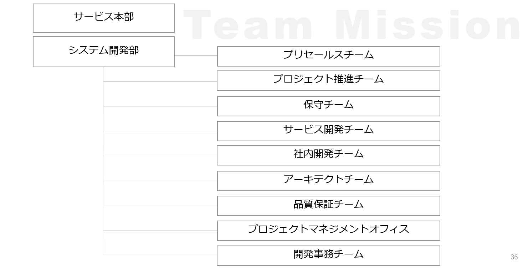The height and width of the screenshot is (269, 523).
Task: Select the 品質保証チーム box
Action: (x=329, y=206)
